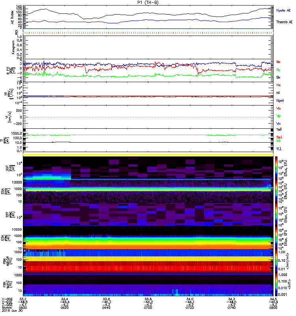Click the 0640 time label

click(x=106, y=308)
